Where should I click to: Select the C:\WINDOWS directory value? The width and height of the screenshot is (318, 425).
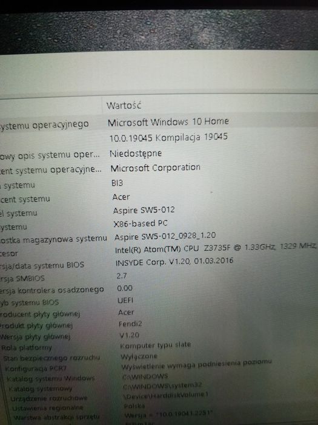(145, 376)
